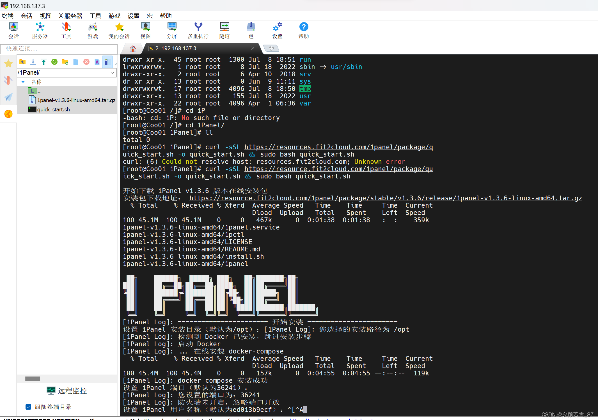Open the 服务器 servers toolbar icon
598x420 pixels.
point(40,31)
